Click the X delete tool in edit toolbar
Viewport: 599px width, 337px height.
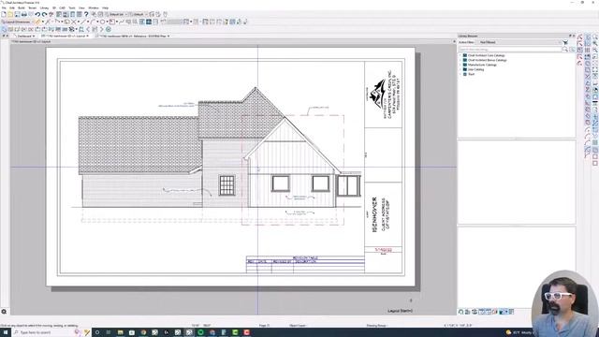pyautogui.click(x=74, y=22)
